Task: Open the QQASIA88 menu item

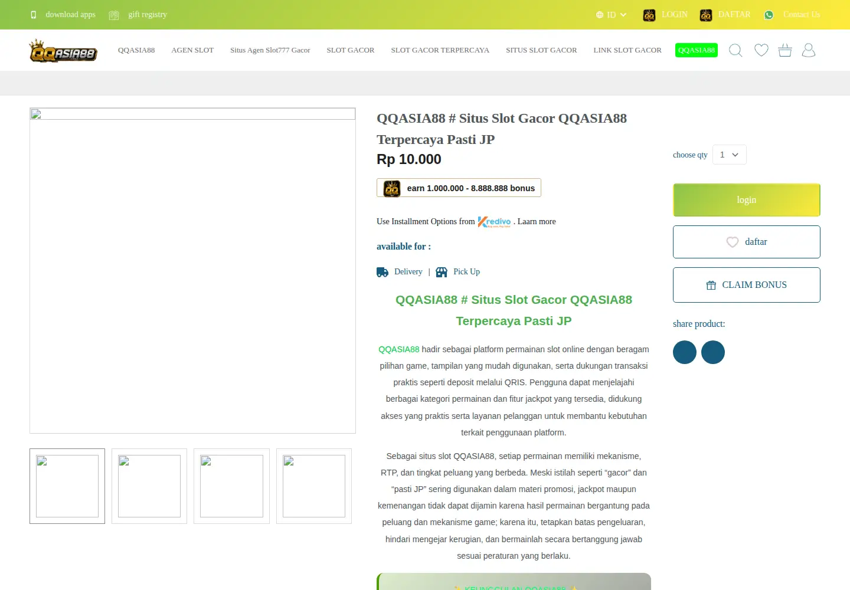Action: (x=136, y=50)
